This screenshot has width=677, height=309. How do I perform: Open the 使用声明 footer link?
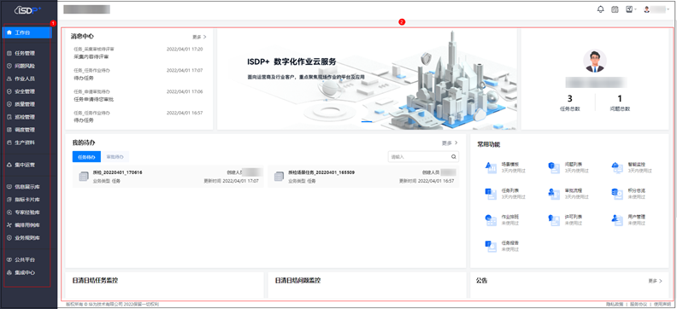point(662,305)
